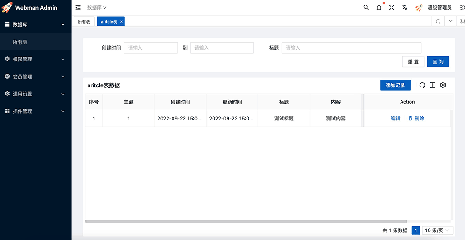Click the 内容 column header
Image resolution: width=465 pixels, height=240 pixels.
pyautogui.click(x=336, y=102)
